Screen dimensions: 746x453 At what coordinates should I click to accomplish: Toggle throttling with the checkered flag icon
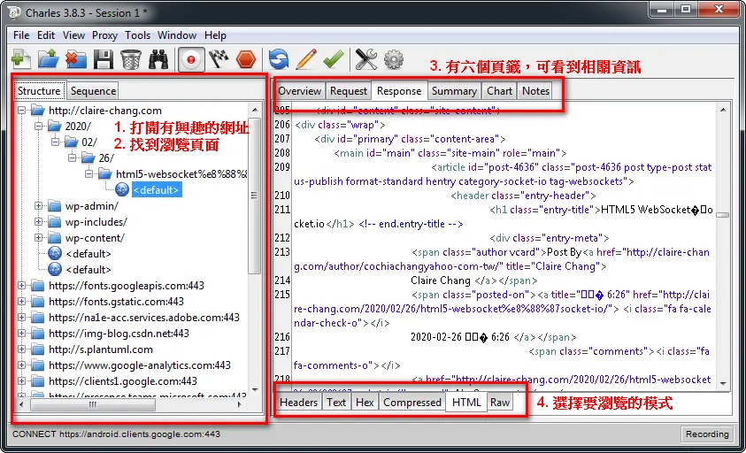[219, 60]
